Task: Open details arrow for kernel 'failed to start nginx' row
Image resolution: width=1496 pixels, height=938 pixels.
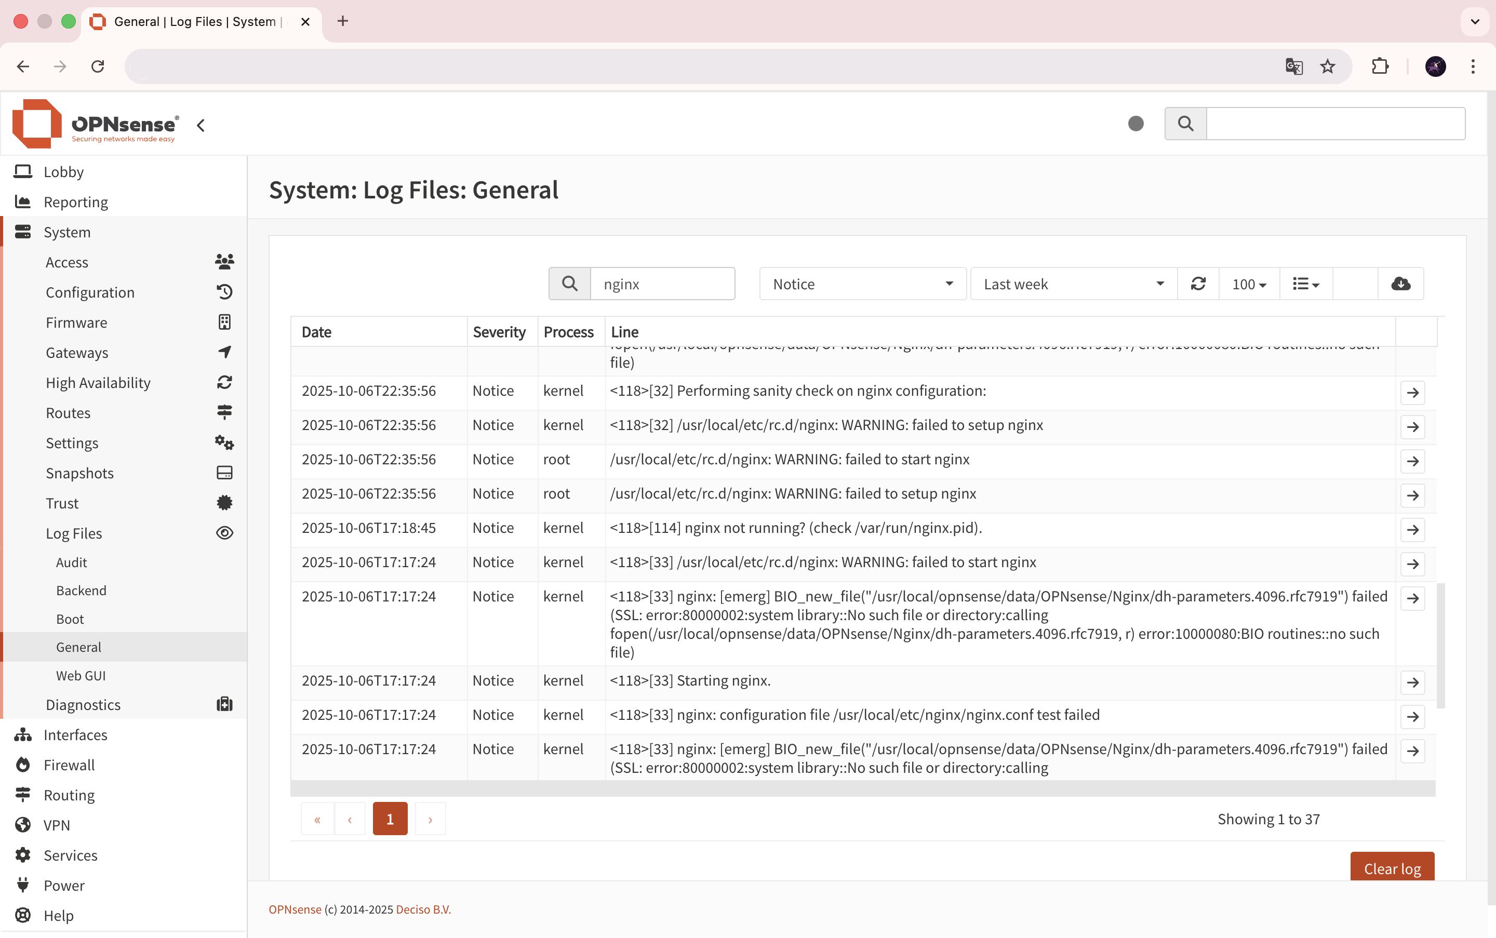Action: (x=1412, y=564)
